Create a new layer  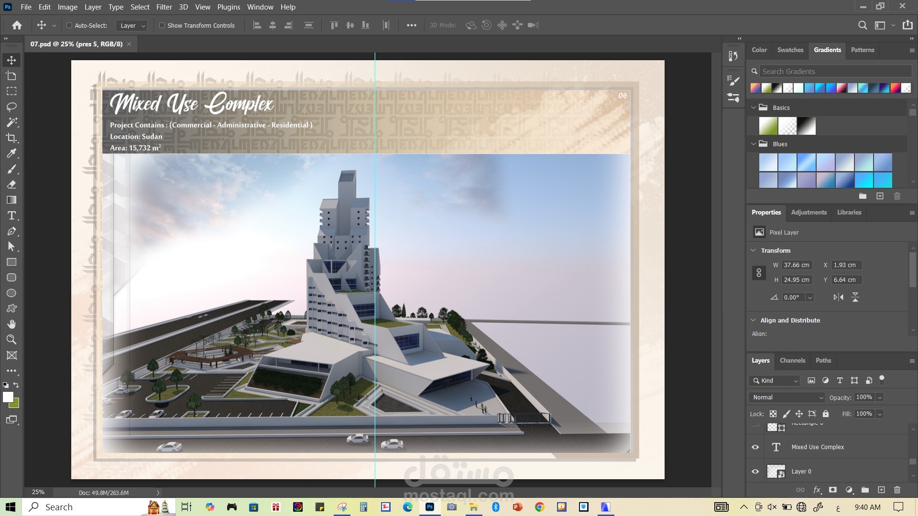[881, 490]
